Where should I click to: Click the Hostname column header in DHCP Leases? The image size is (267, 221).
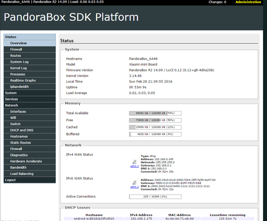pyautogui.click(x=94, y=215)
